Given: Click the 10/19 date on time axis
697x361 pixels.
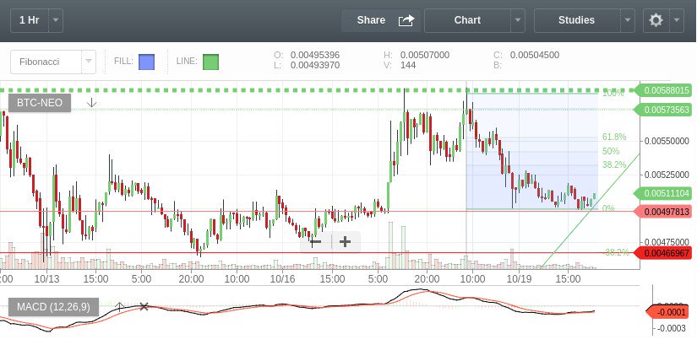Looking at the screenshot, I should click(x=520, y=279).
